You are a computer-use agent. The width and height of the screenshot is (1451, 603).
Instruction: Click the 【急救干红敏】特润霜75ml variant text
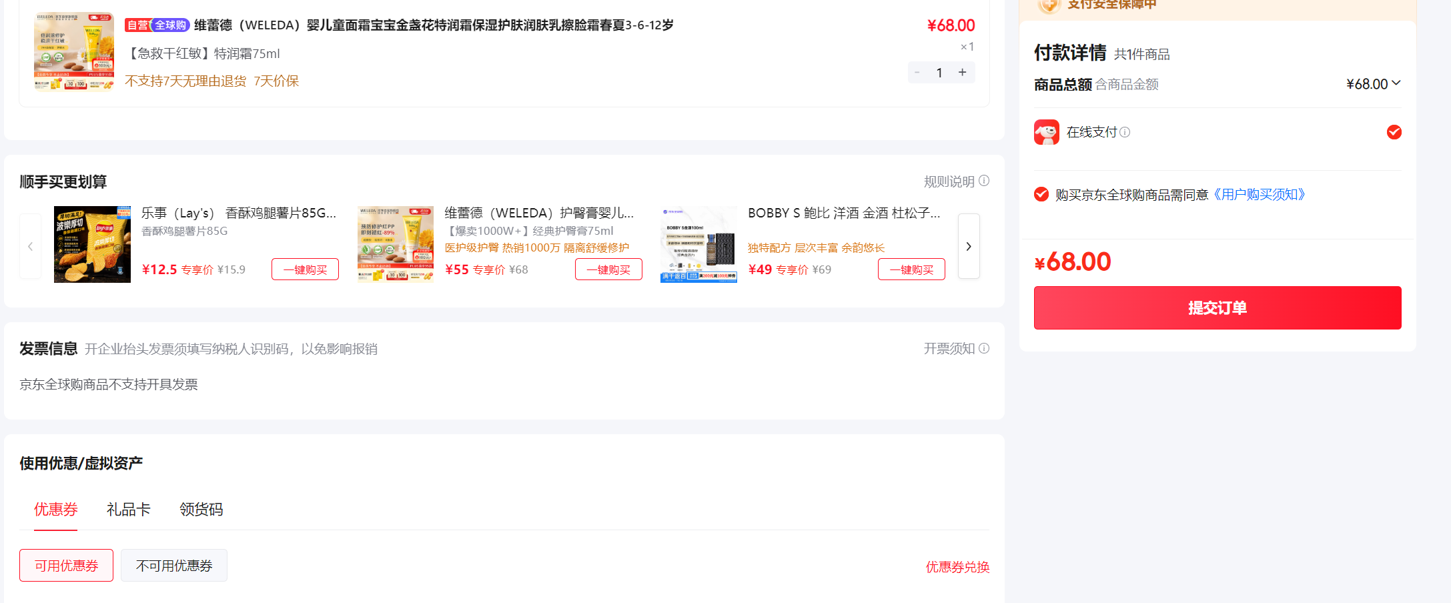[x=203, y=53]
